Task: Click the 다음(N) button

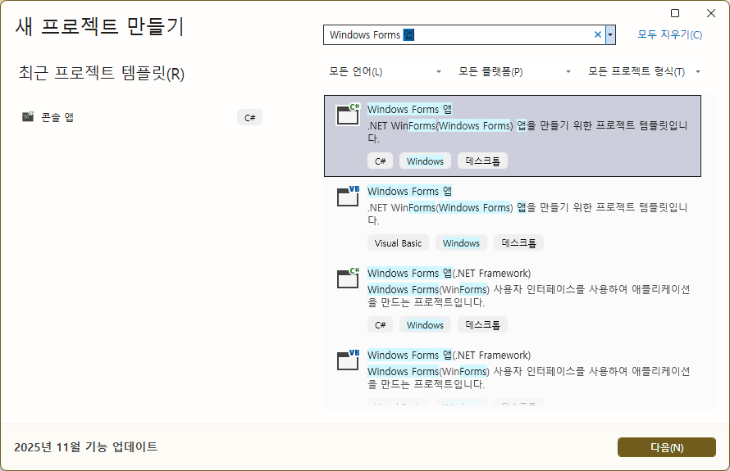Action: point(667,447)
